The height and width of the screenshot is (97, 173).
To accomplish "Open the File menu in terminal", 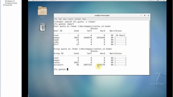I will (56, 19).
